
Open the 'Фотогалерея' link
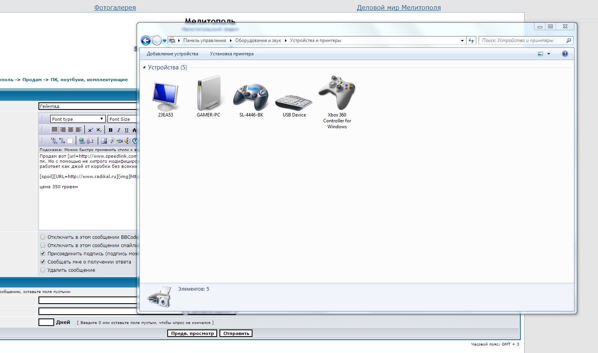pyautogui.click(x=115, y=7)
